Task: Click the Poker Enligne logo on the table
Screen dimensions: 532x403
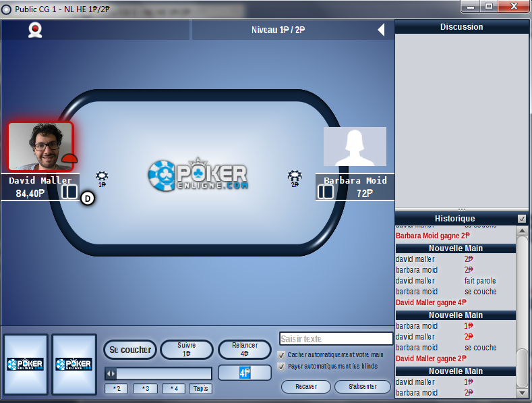Action: click(x=198, y=174)
